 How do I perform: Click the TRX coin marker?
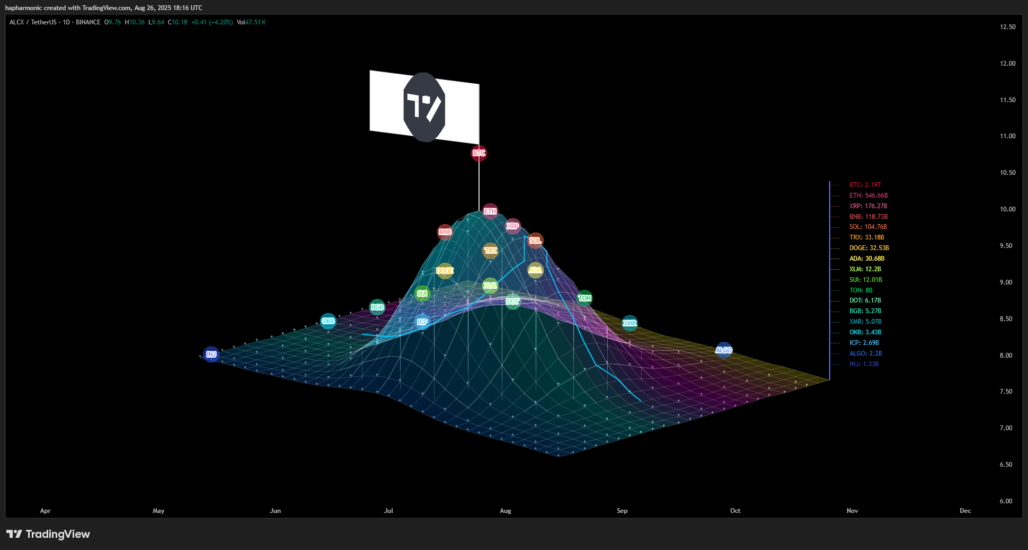pyautogui.click(x=490, y=251)
